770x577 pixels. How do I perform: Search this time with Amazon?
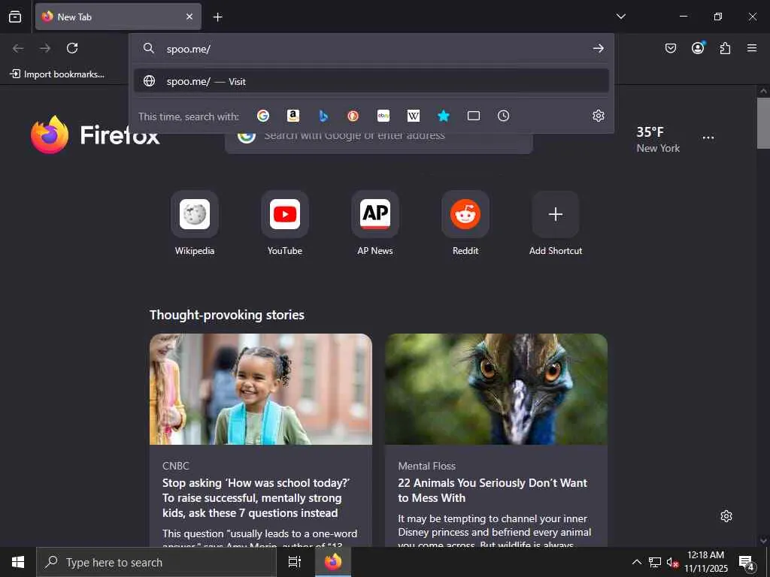(293, 116)
